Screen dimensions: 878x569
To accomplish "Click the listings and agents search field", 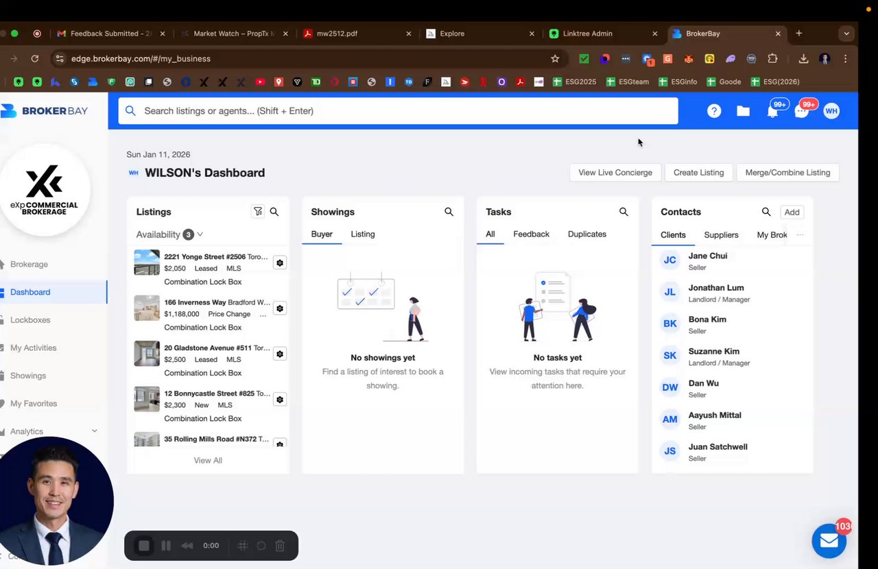I will pyautogui.click(x=398, y=111).
